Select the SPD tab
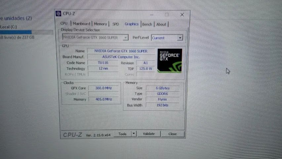282x159 pixels. tap(115, 24)
